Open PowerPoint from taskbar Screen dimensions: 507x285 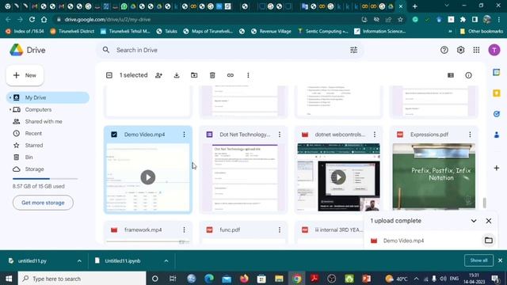(x=366, y=279)
